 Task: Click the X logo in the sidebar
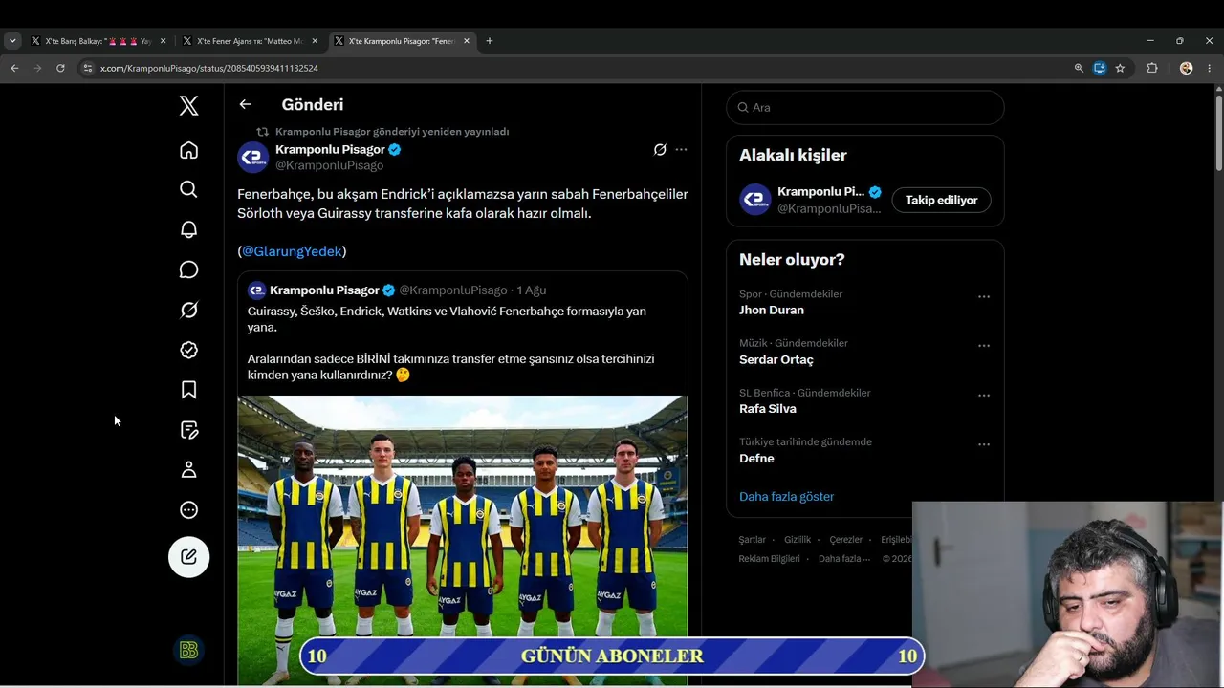[x=189, y=106]
